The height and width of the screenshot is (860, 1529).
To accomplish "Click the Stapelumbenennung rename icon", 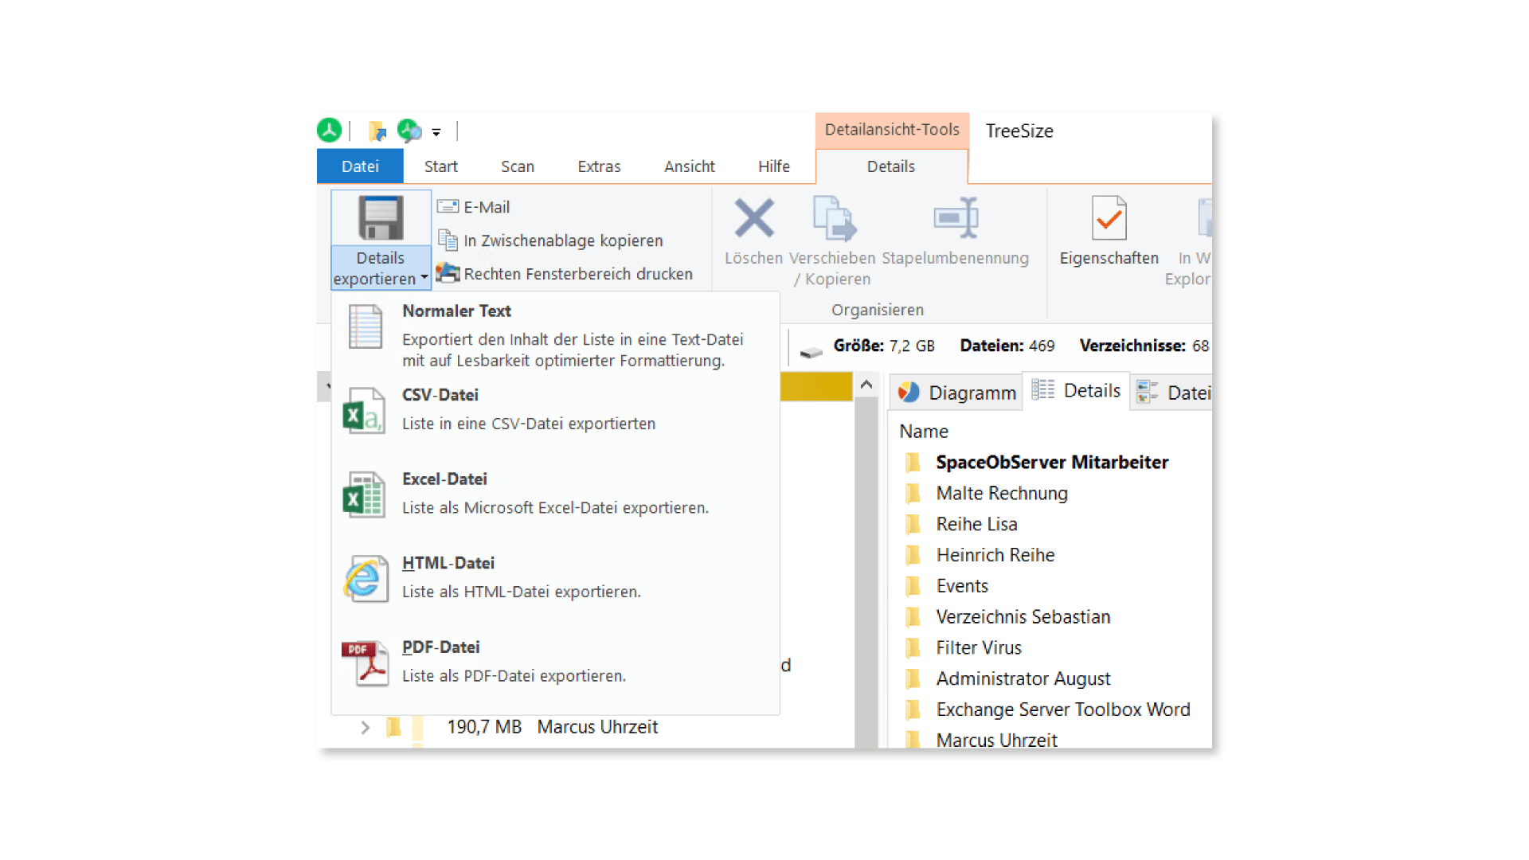I will coord(956,218).
